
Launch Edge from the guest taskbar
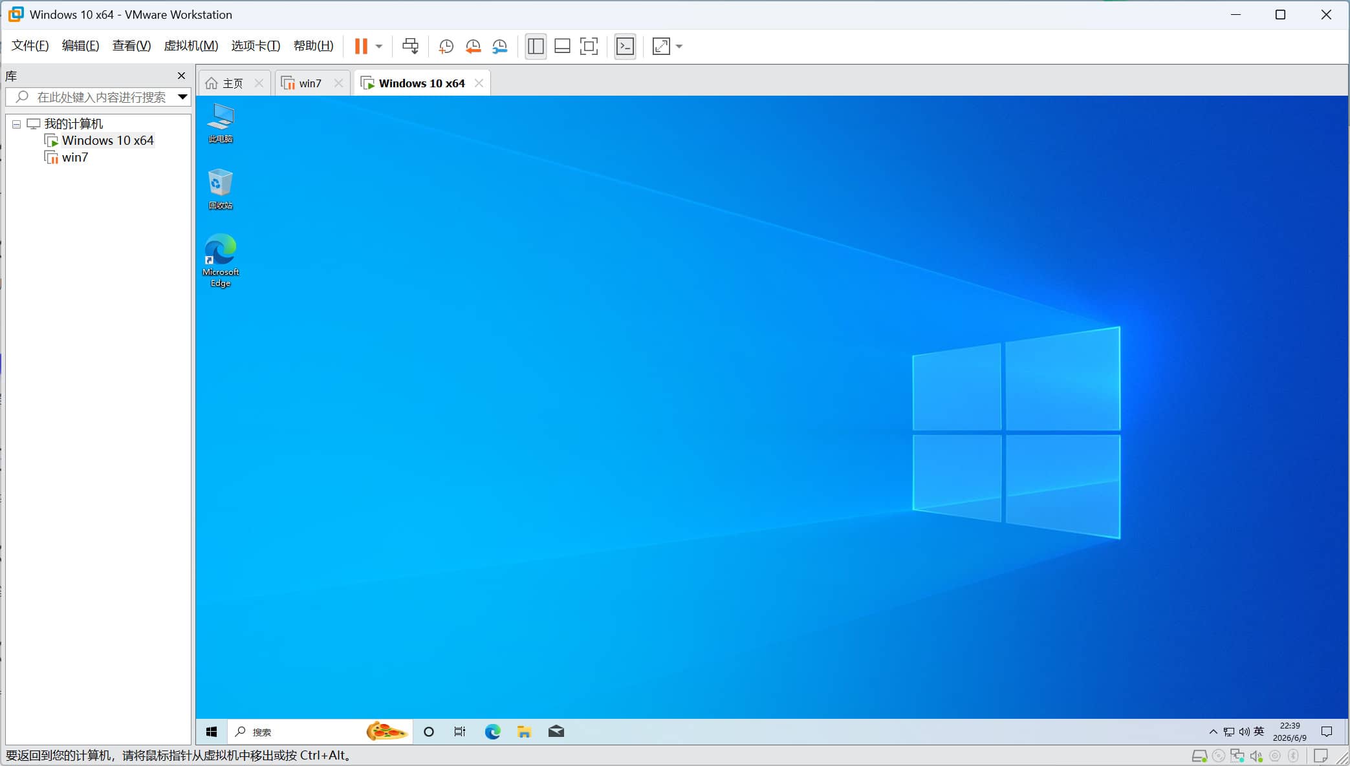coord(492,732)
